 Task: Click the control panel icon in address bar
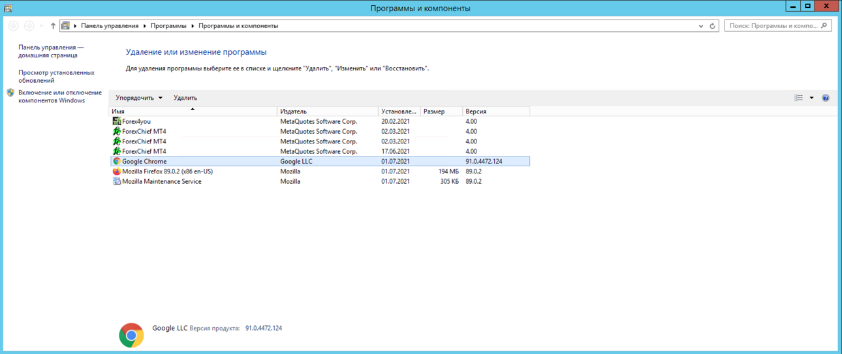[x=65, y=26]
